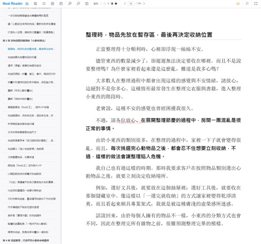
Task: Open TOC entry '日本的棉被壁櫥是收納天才'
Action: pyautogui.click(x=22, y=132)
